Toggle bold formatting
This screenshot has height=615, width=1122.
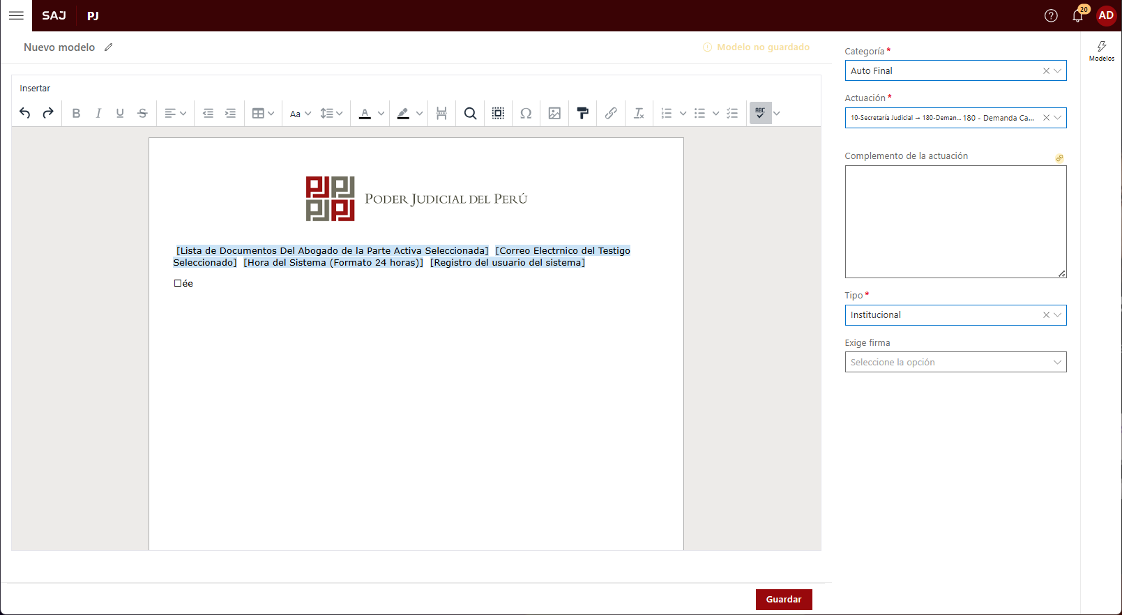tap(76, 113)
